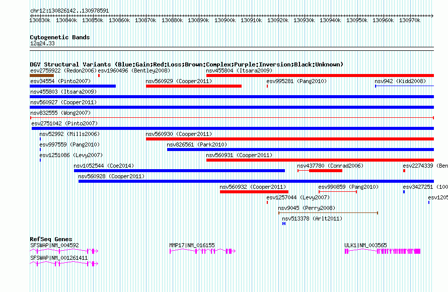The width and height of the screenshot is (448, 292).
Task: Open the nsv455804 (Itsara2009) red loss bar
Action: point(320,76)
